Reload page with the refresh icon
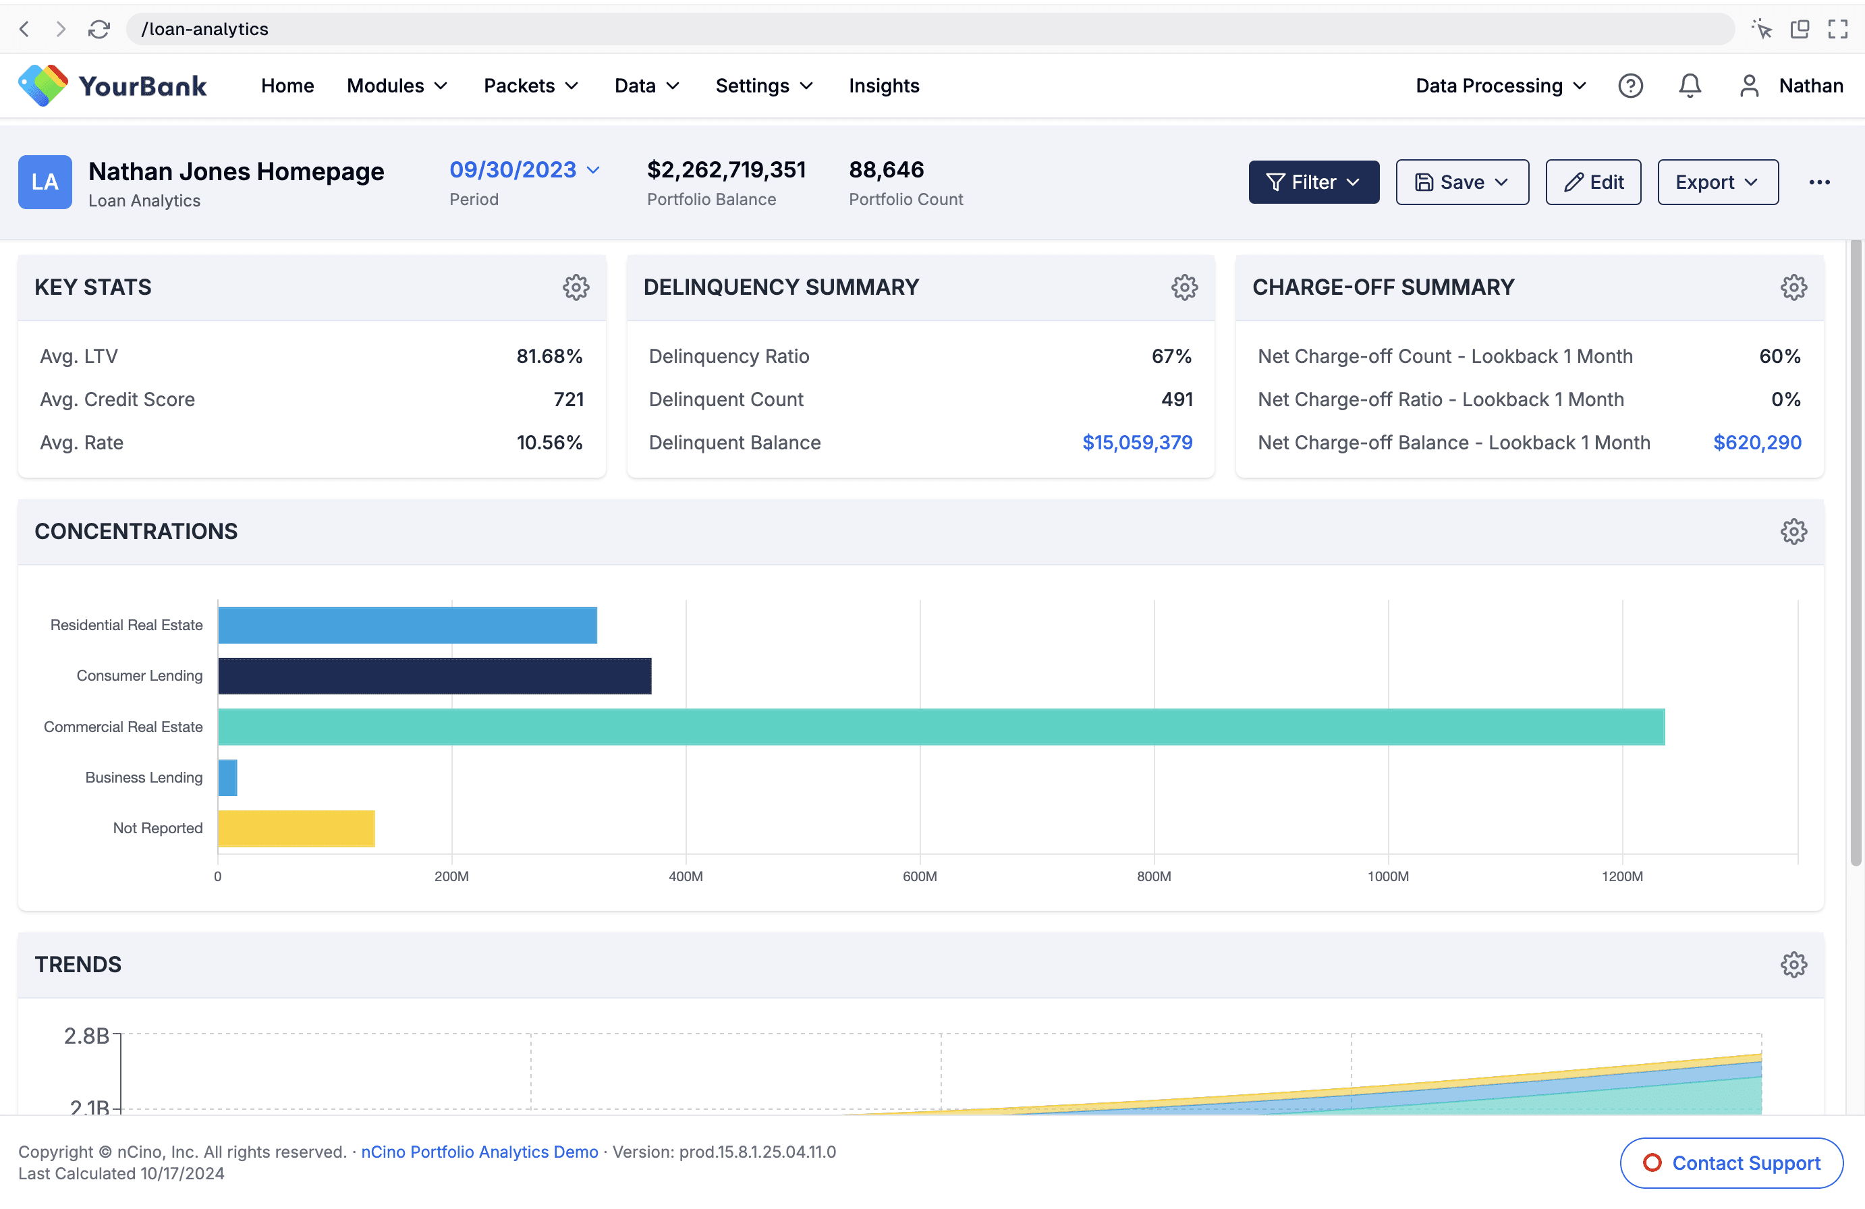 99,29
